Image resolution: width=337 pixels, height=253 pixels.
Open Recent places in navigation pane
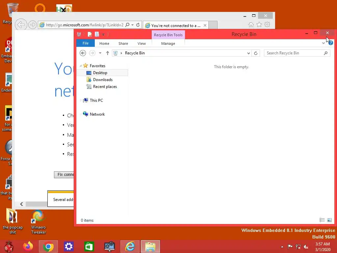(105, 87)
